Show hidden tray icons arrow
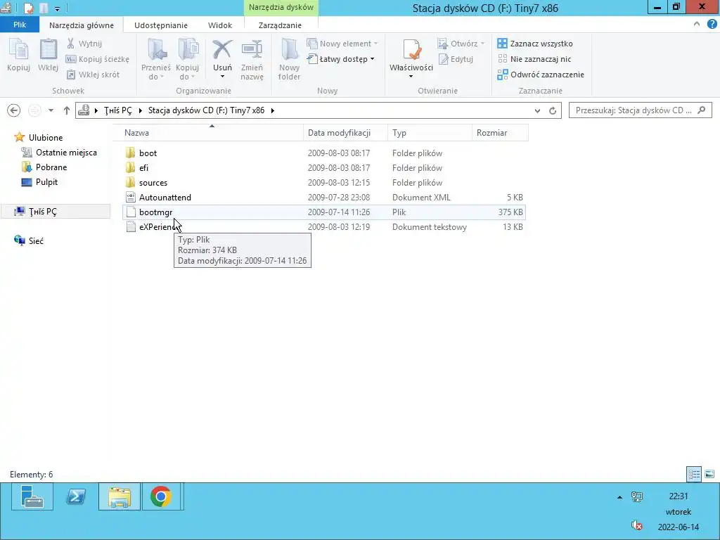720x540 pixels. [x=619, y=497]
